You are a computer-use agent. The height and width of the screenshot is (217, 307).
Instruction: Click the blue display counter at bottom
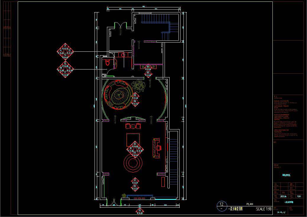140,196
